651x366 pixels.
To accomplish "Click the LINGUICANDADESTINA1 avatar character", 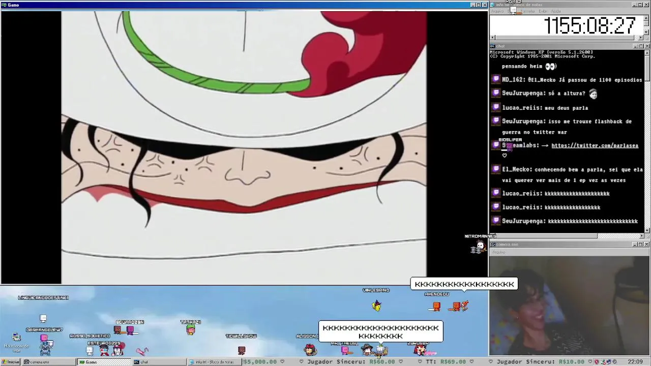I will tap(43, 319).
